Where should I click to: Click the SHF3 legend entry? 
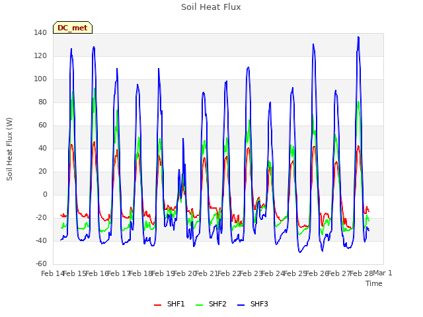point(252,304)
